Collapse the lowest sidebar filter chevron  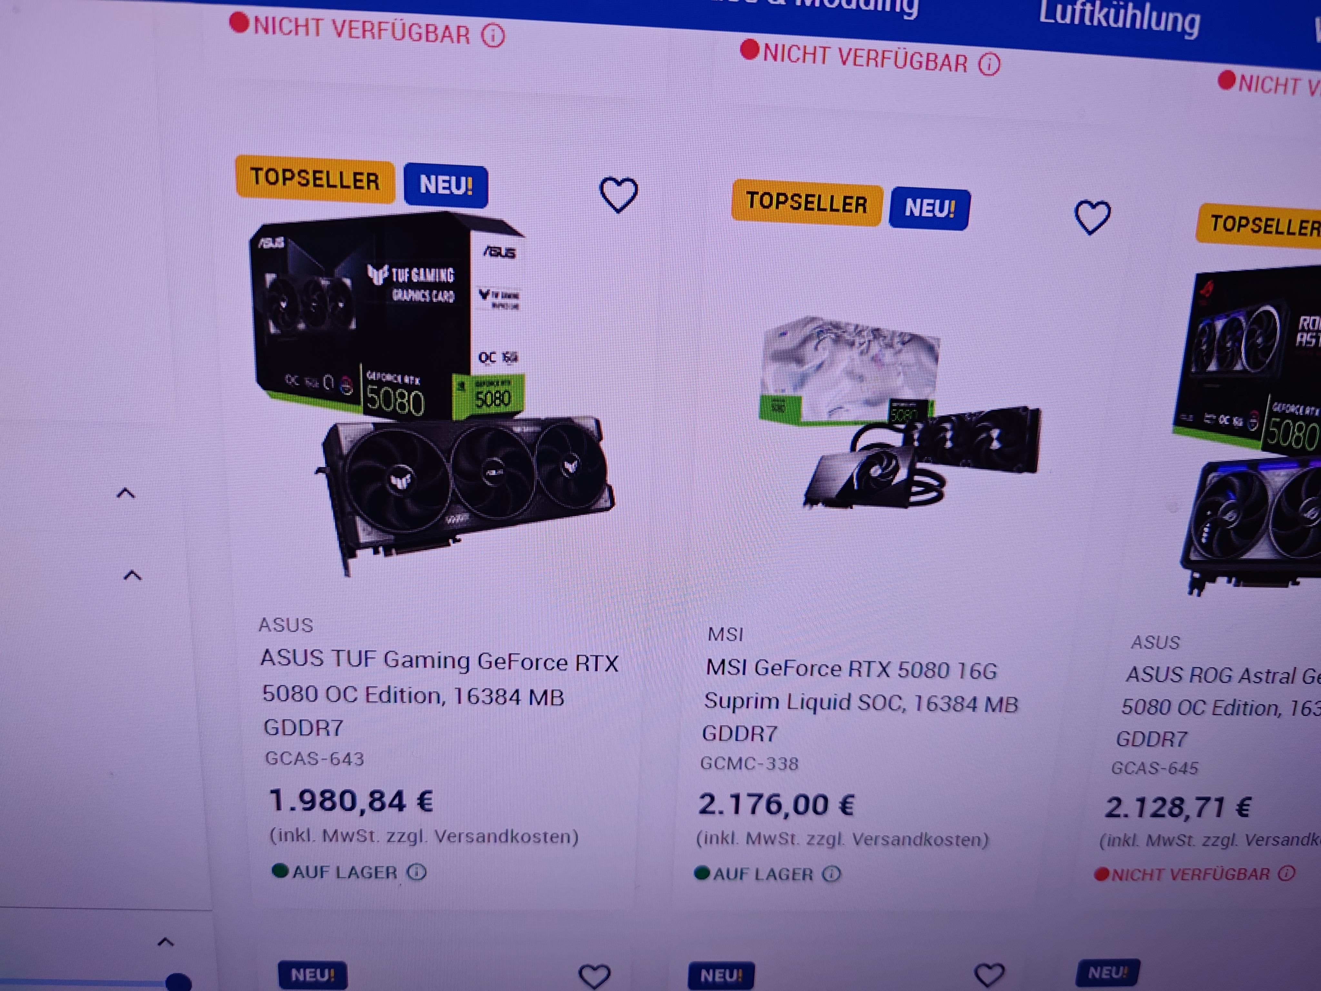pos(165,942)
